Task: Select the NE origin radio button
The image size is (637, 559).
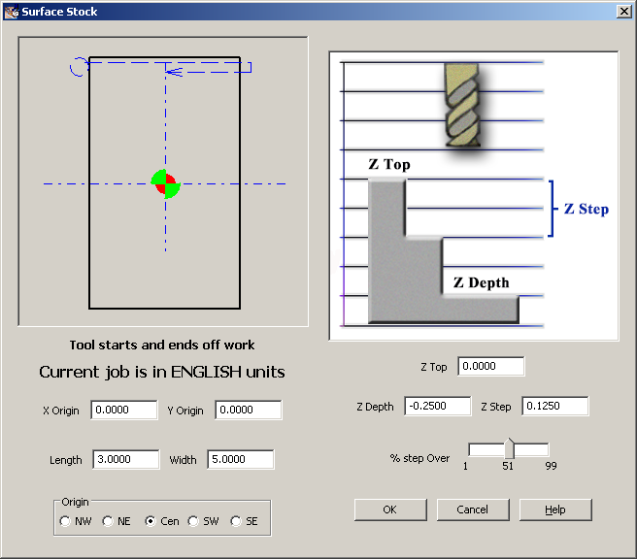Action: (x=108, y=521)
